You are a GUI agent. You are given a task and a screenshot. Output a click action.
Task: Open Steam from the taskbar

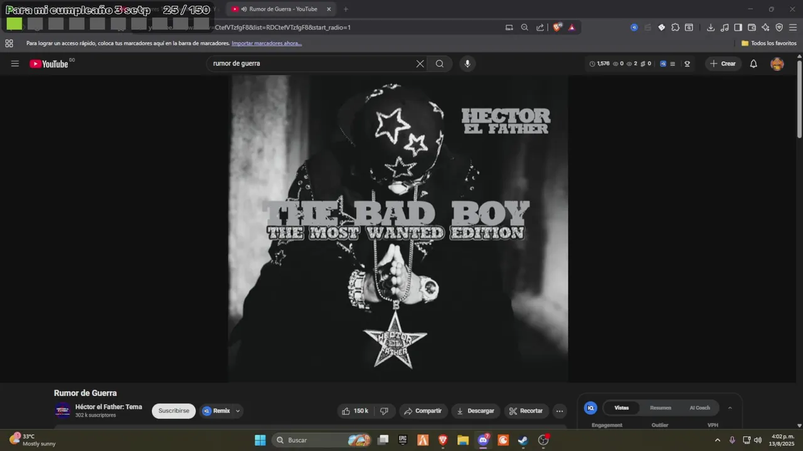tap(523, 440)
